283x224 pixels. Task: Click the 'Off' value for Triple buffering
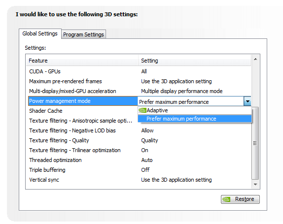click(x=145, y=170)
